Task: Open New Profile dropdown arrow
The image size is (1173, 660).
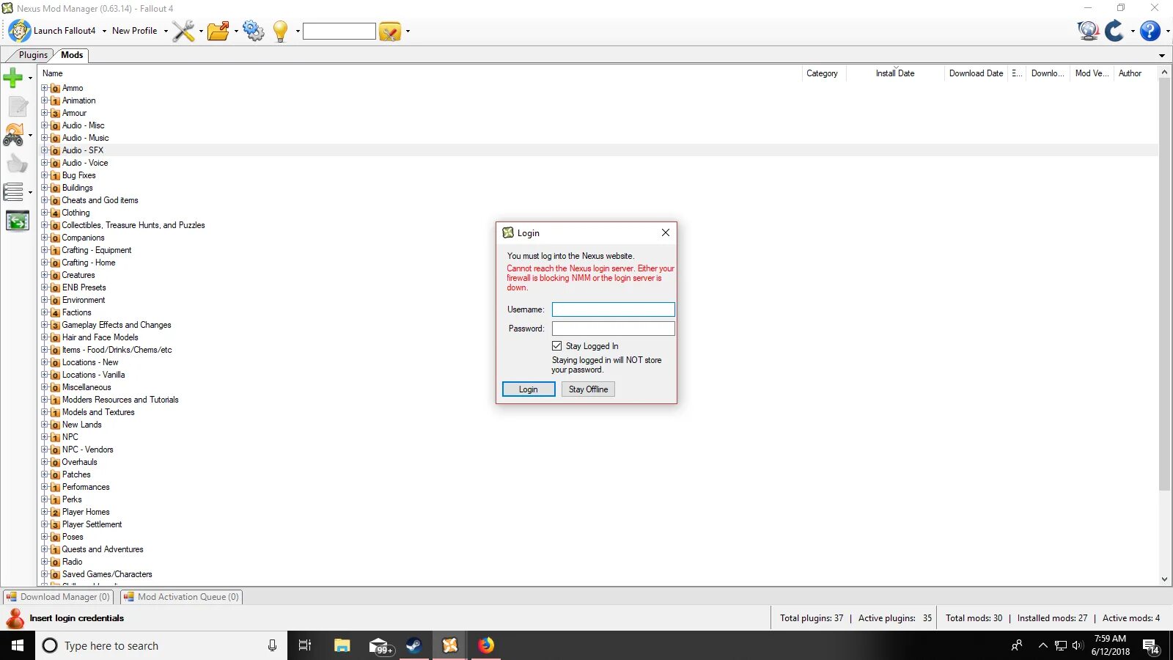Action: (x=166, y=31)
